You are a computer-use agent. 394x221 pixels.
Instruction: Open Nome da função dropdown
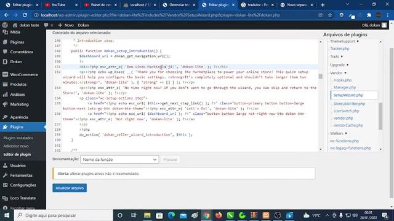(x=119, y=160)
